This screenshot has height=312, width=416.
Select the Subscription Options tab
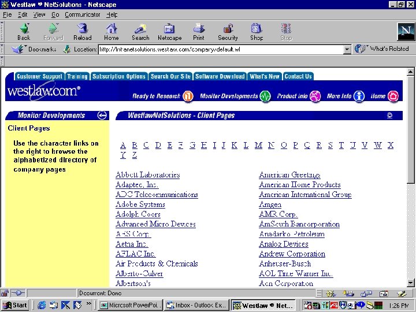(119, 76)
